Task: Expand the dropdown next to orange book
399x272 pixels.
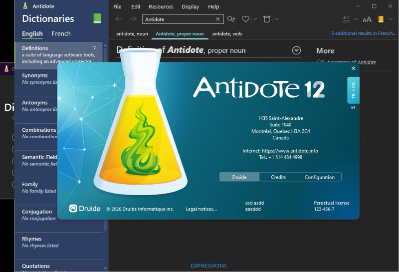Action: [x=391, y=19]
